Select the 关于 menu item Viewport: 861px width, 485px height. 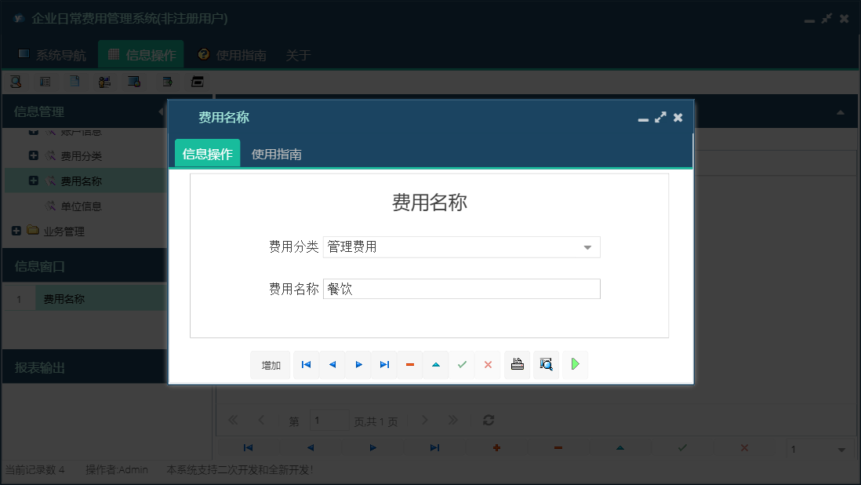click(298, 55)
